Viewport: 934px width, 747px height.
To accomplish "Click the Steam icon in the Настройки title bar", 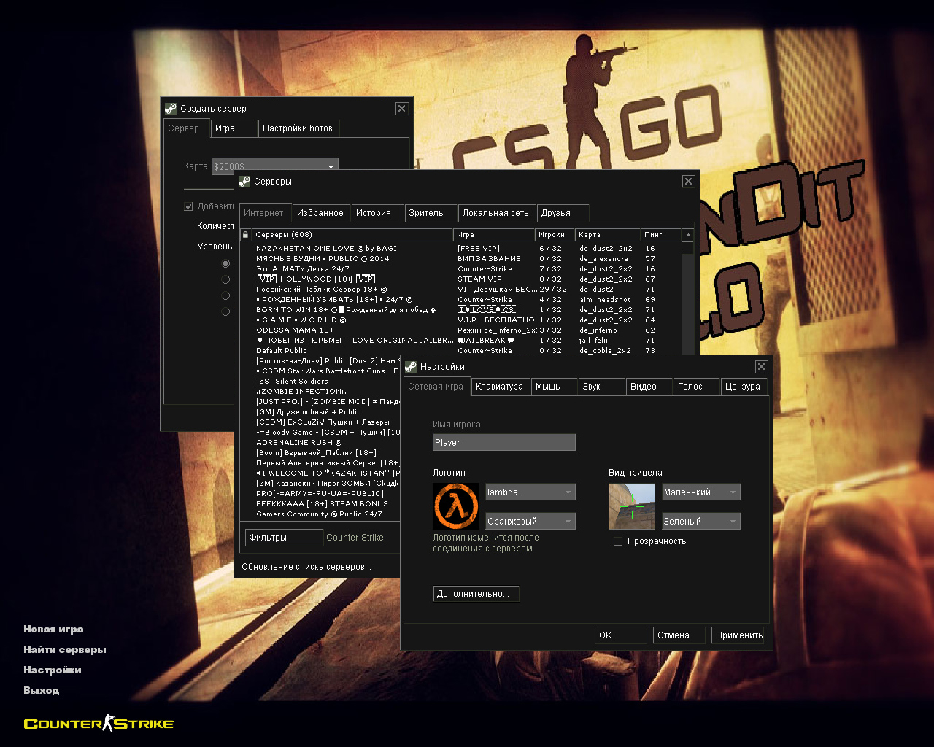I will (x=410, y=367).
